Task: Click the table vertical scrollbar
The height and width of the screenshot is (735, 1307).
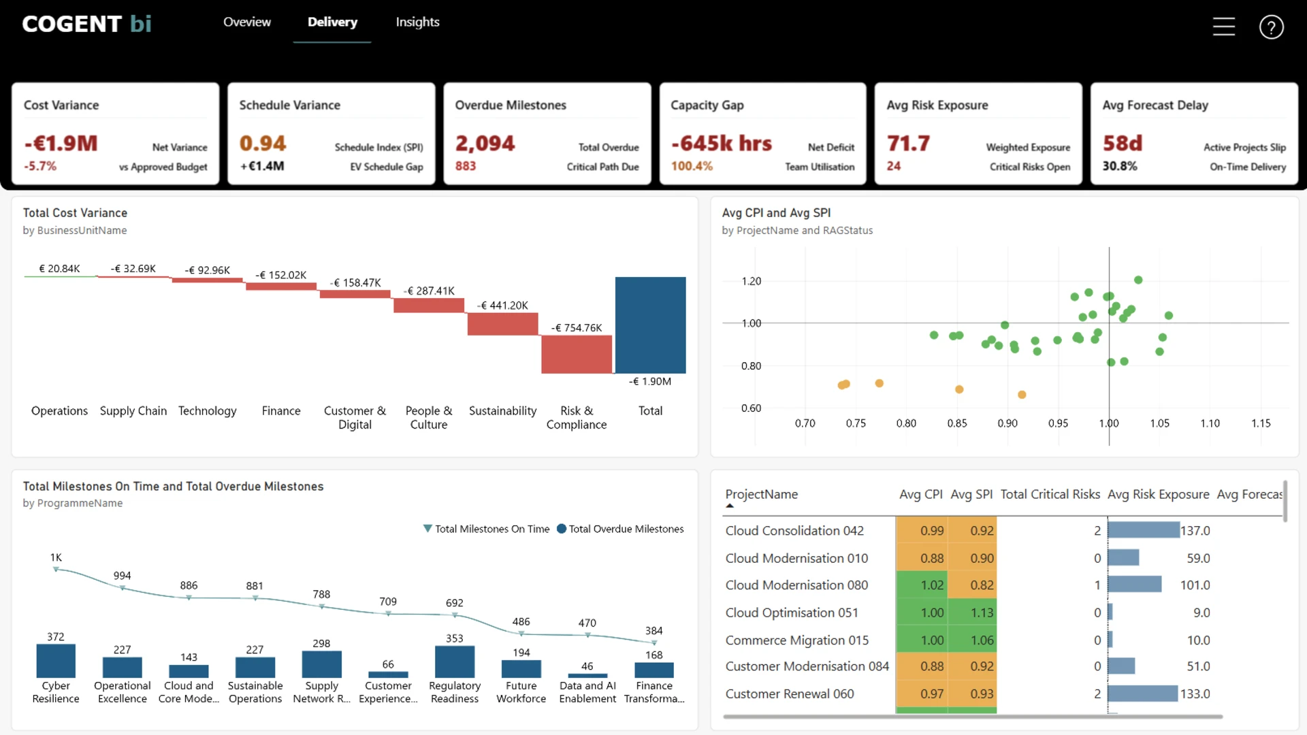Action: 1285,502
